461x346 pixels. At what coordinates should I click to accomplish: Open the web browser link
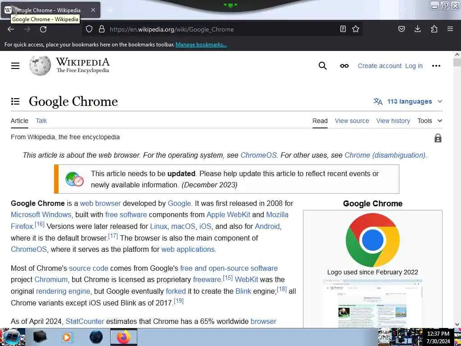[100, 203]
